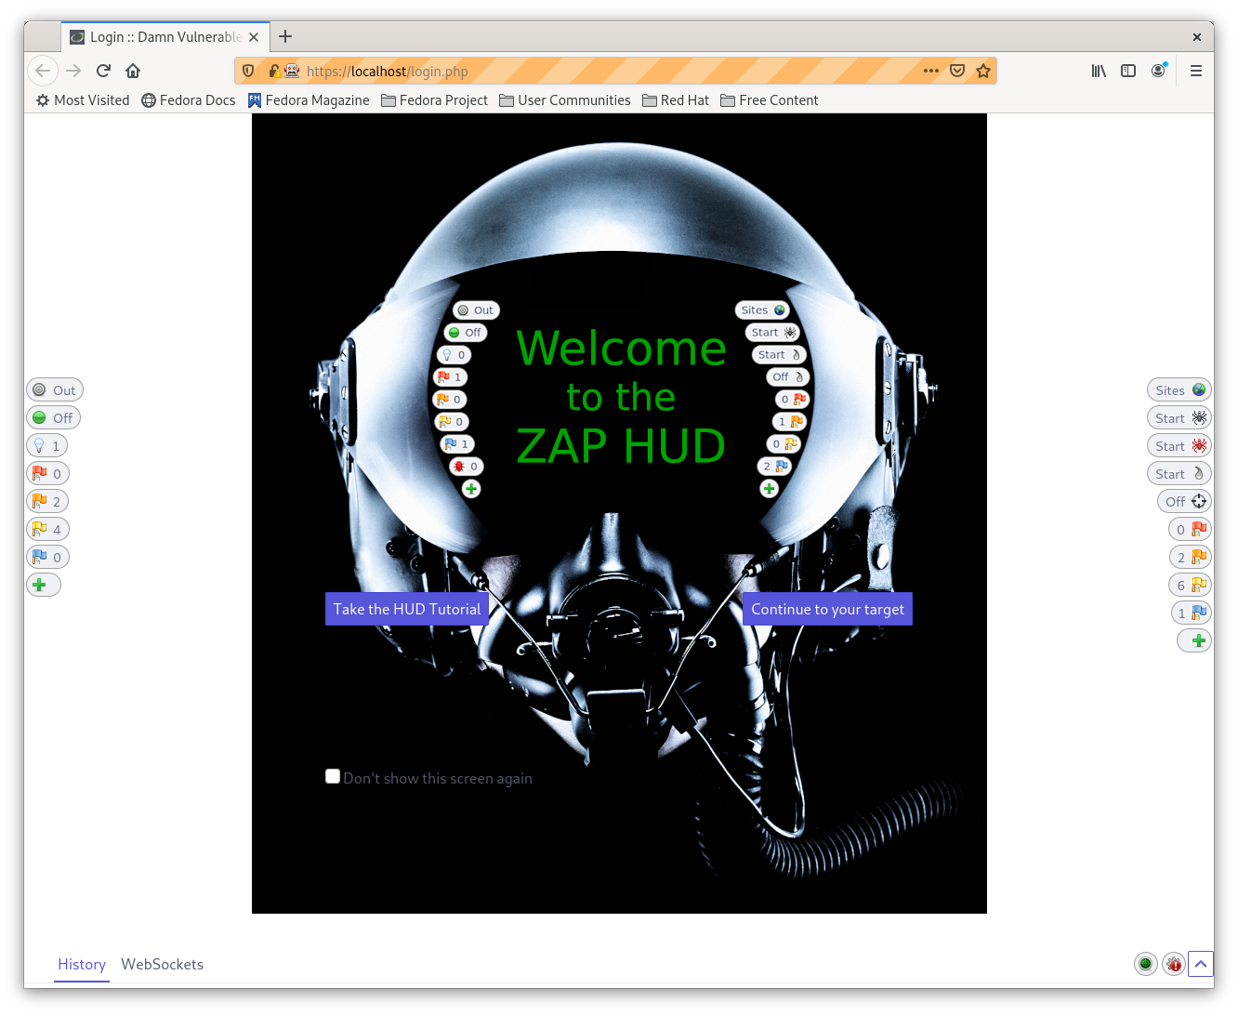Toggle the green circle HUD indicator beside the gear
1238x1015 pixels.
click(1145, 964)
